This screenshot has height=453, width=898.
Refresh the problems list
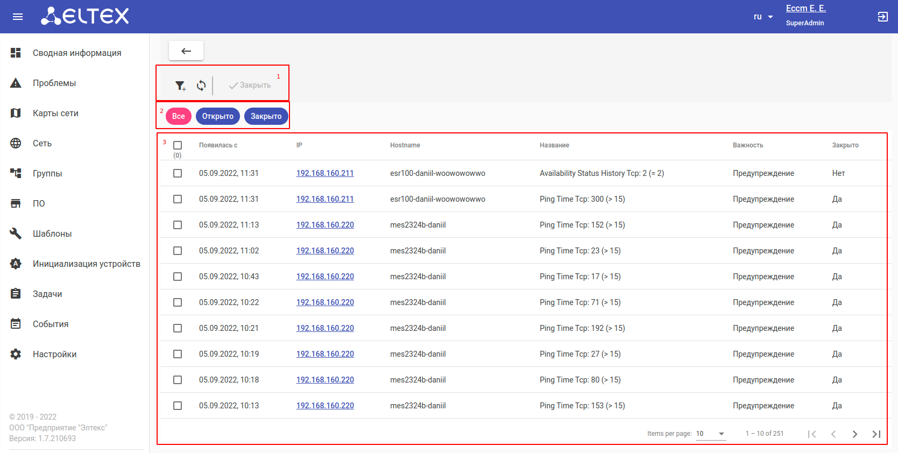(201, 86)
